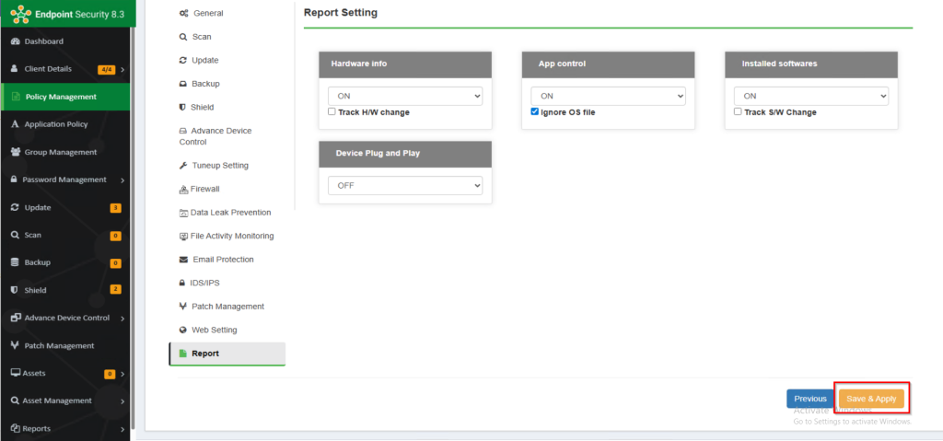Click the Web Setting globe icon
943x441 pixels.
(x=182, y=330)
